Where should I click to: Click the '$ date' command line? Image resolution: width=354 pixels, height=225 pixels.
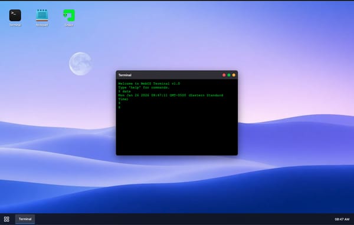click(x=124, y=91)
